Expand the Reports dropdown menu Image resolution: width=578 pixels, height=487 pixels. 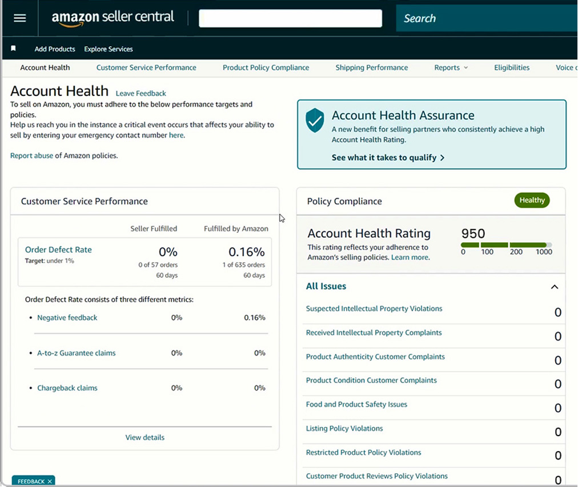pos(451,67)
